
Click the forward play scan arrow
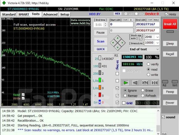point(126,83)
